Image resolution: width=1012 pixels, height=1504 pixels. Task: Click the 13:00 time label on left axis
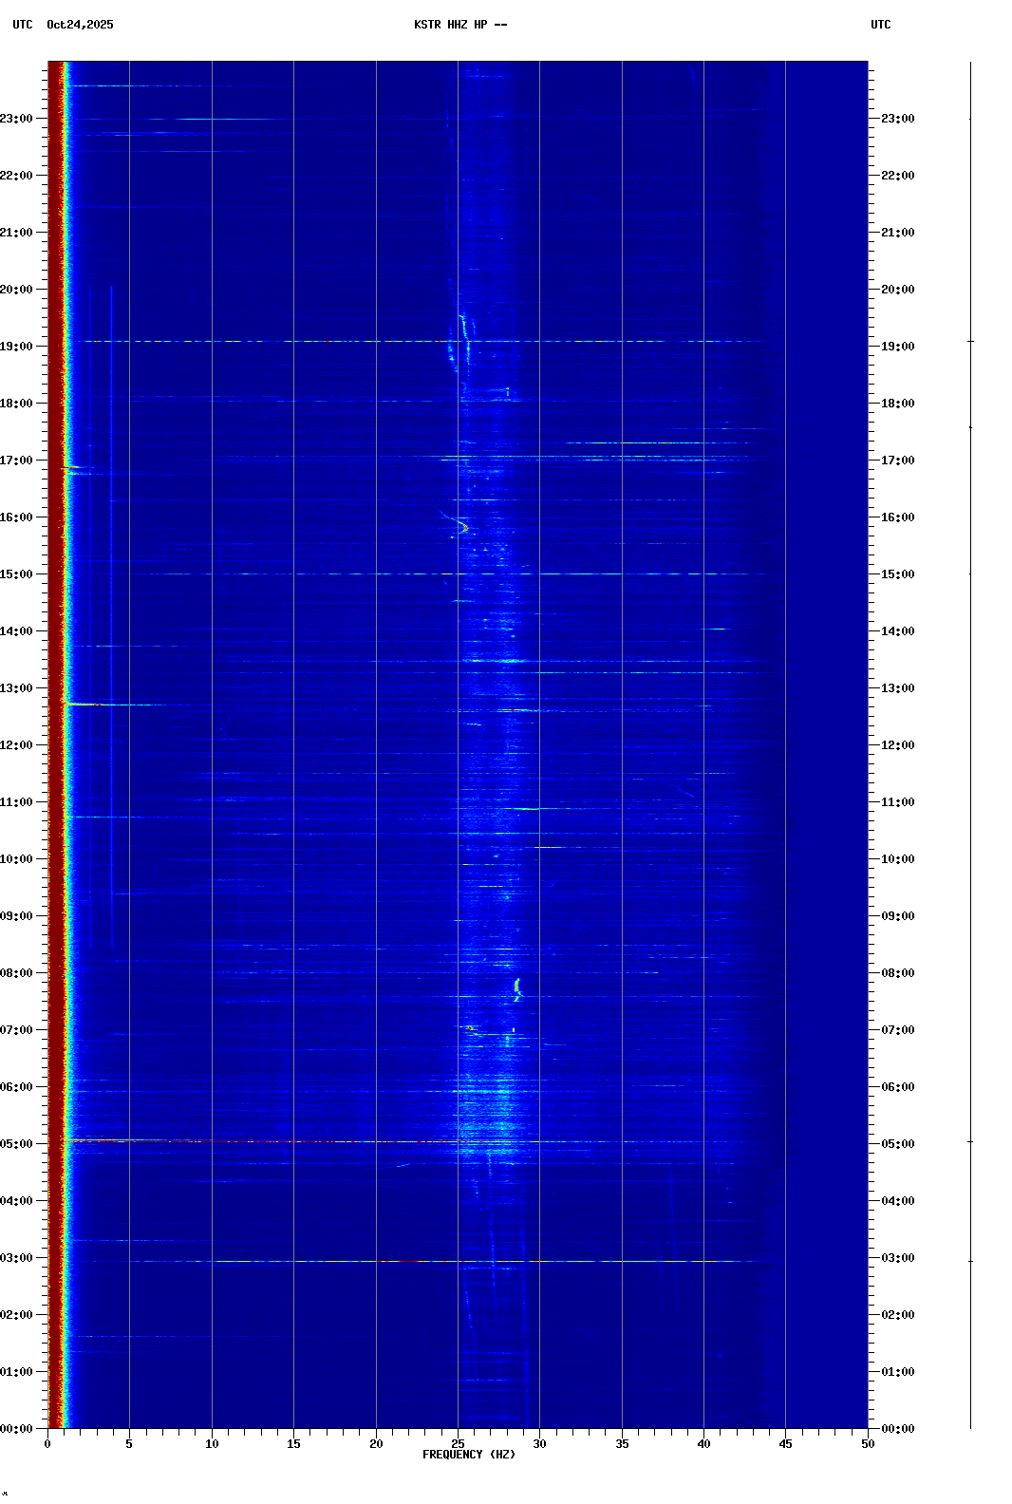click(x=17, y=688)
